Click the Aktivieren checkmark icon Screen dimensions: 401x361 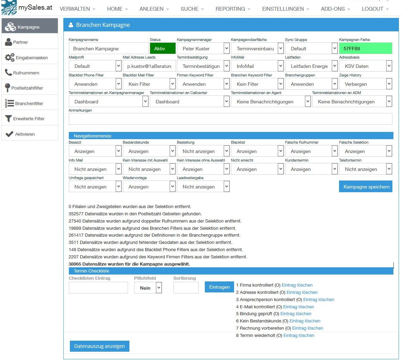coord(9,134)
